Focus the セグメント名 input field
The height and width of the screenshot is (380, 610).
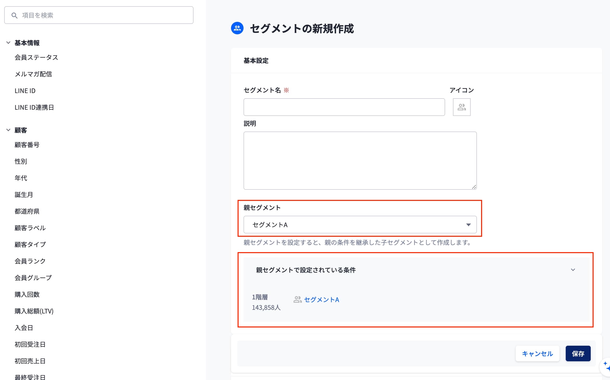click(344, 107)
